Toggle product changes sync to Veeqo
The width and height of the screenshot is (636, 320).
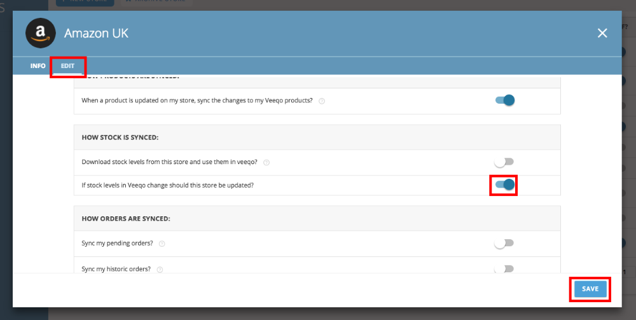click(x=504, y=100)
